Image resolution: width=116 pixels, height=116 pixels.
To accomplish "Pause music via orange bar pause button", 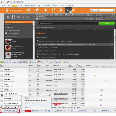I will [73, 10].
